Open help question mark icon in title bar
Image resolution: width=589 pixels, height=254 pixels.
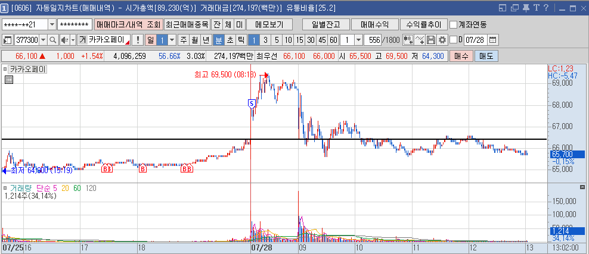[x=546, y=8]
